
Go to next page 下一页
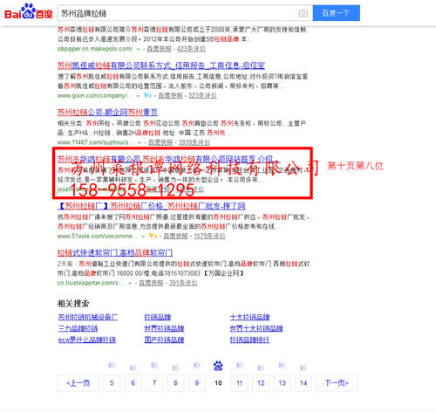click(x=337, y=383)
